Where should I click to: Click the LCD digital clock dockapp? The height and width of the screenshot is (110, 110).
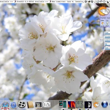79,105
